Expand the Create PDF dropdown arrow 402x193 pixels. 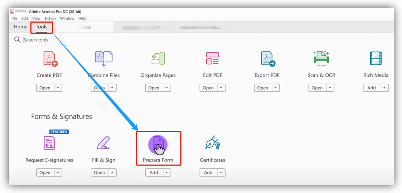point(58,88)
